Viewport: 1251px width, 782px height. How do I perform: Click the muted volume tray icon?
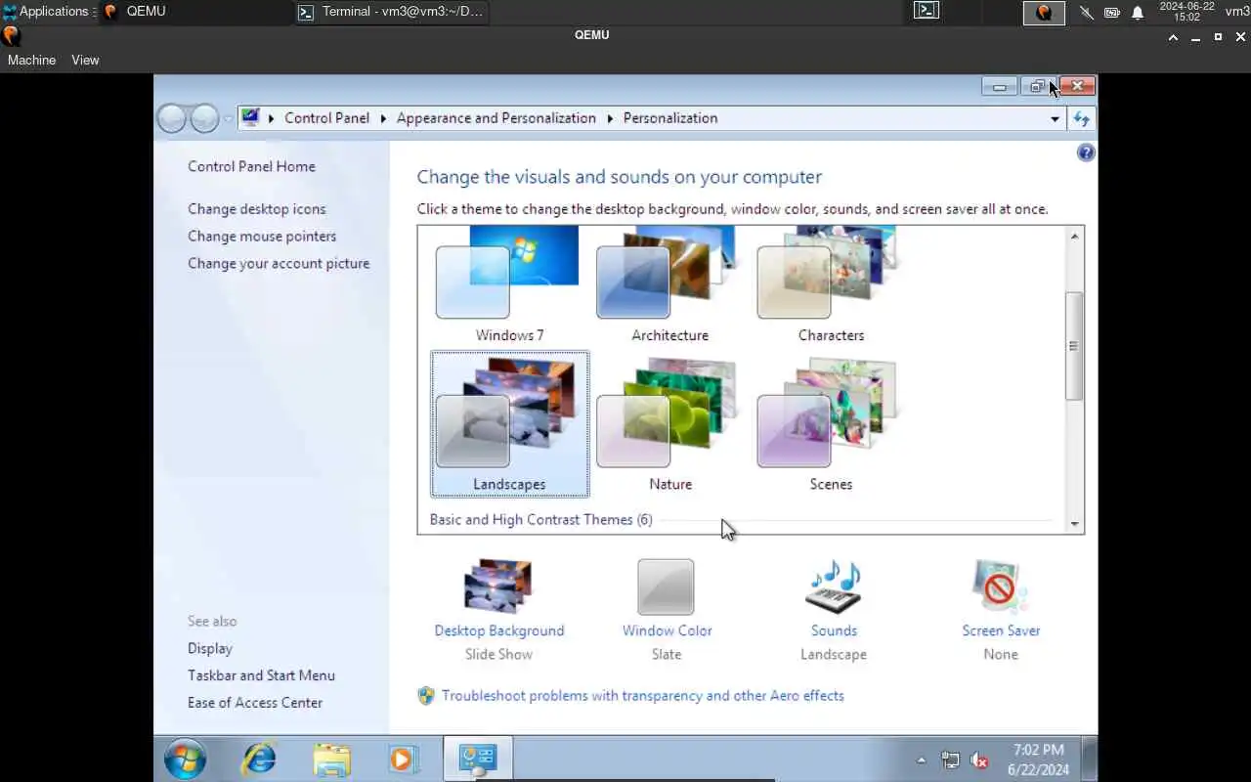coord(979,760)
